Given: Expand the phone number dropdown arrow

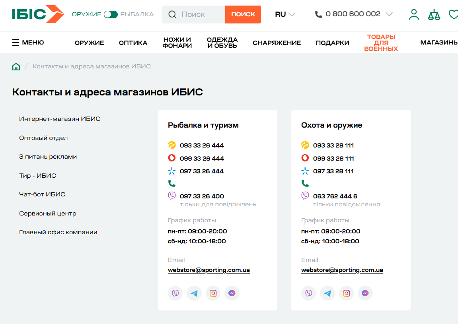Looking at the screenshot, I should click(389, 14).
